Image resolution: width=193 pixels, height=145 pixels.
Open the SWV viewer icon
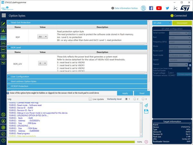[x=3, y=50]
